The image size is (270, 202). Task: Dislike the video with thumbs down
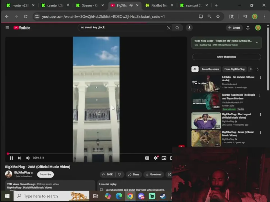(x=120, y=175)
